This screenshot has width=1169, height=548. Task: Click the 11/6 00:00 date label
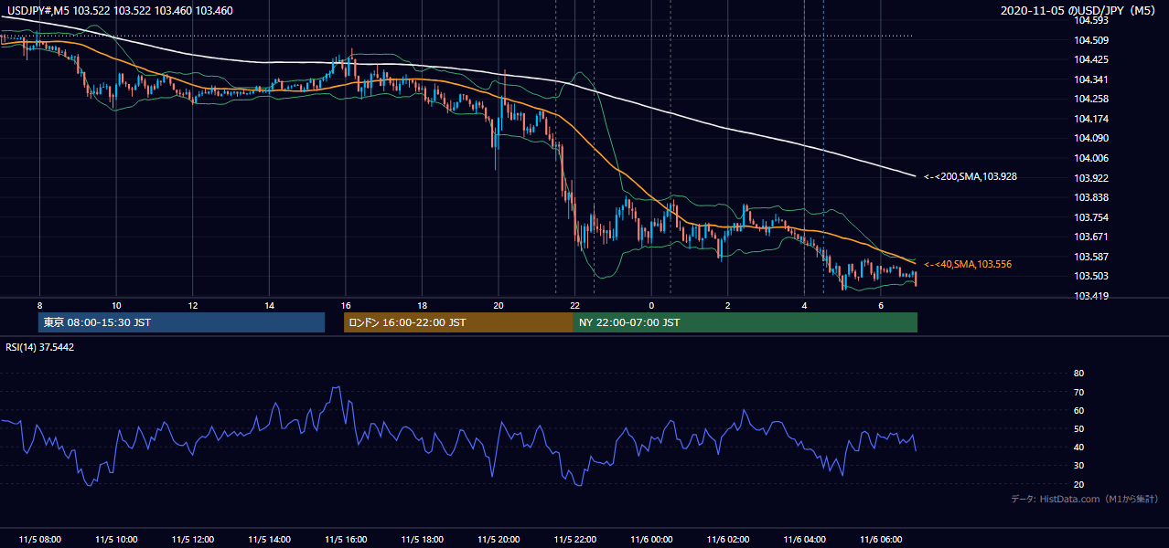point(651,539)
